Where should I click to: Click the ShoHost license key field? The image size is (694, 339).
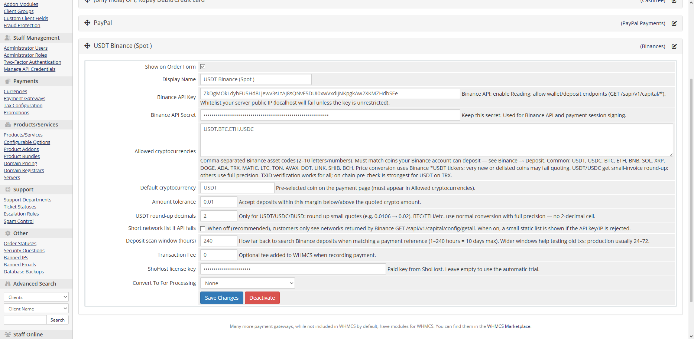(x=293, y=269)
